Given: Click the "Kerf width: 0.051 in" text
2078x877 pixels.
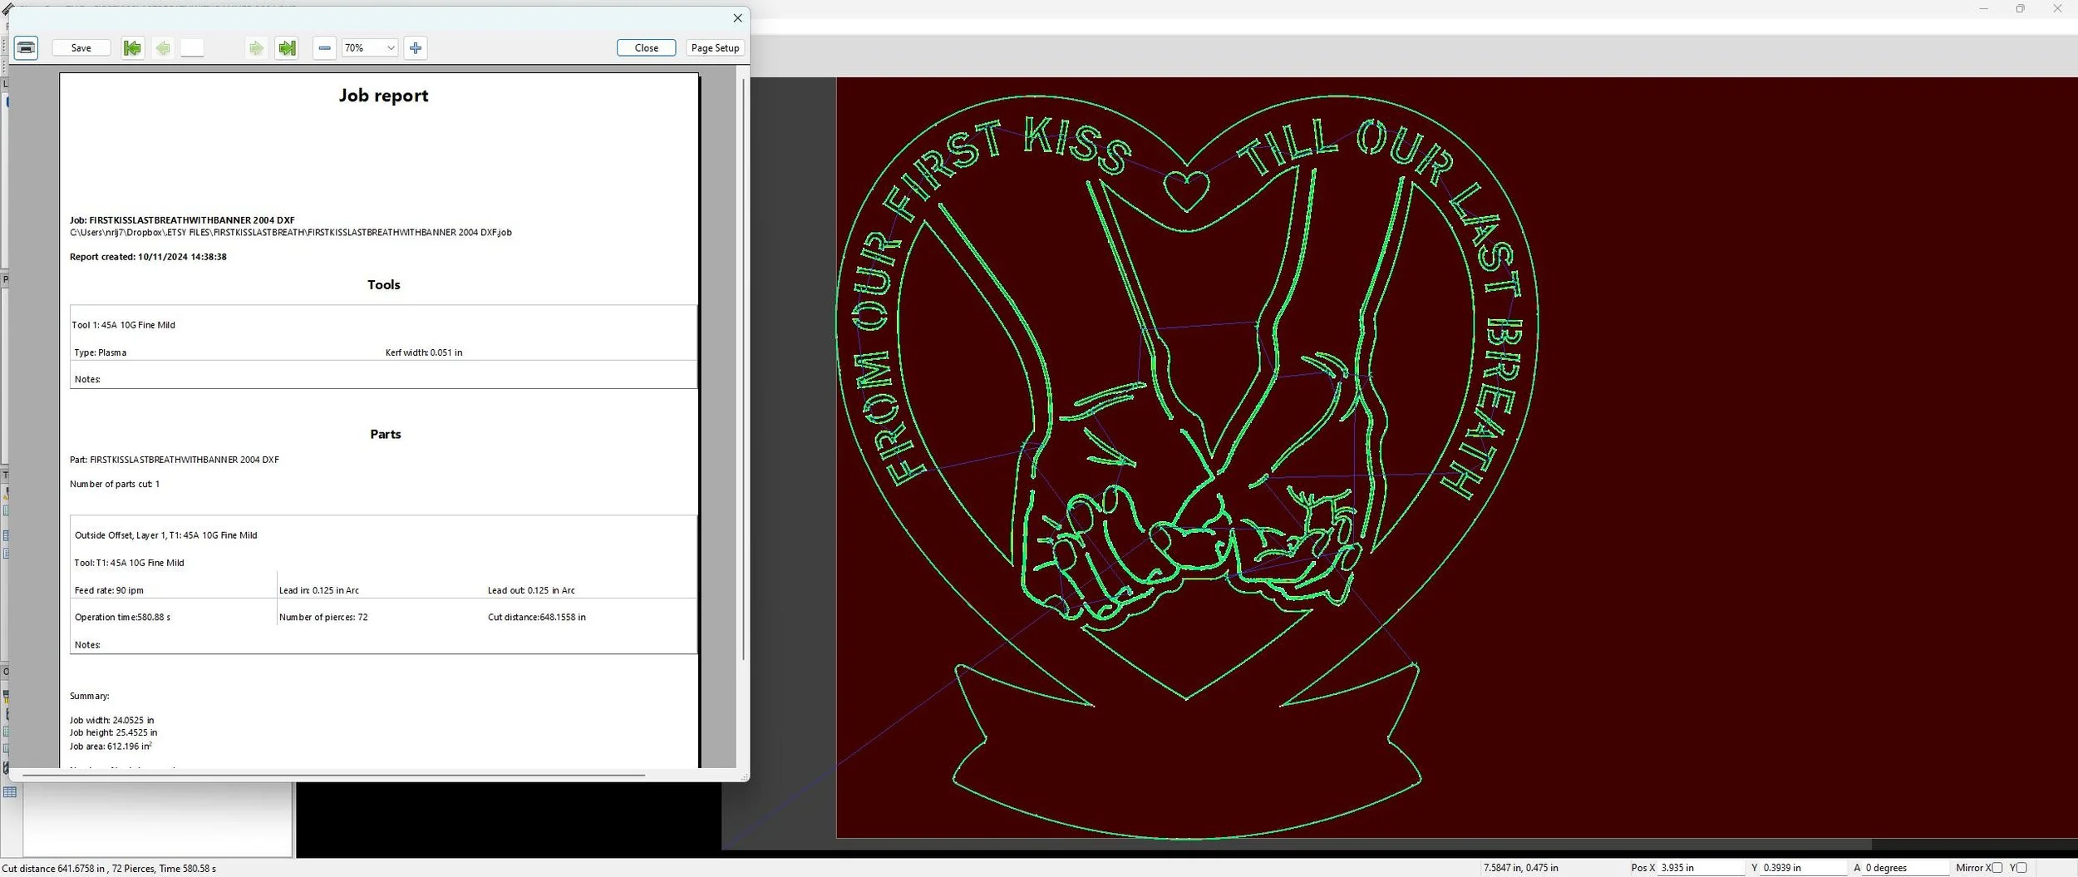Looking at the screenshot, I should coord(424,352).
